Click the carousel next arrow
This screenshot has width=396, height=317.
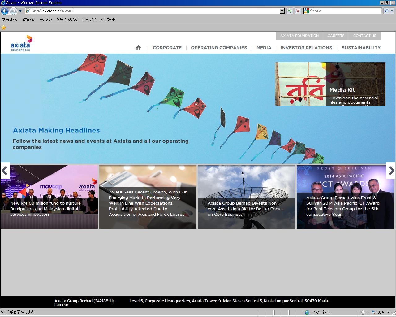tap(391, 171)
